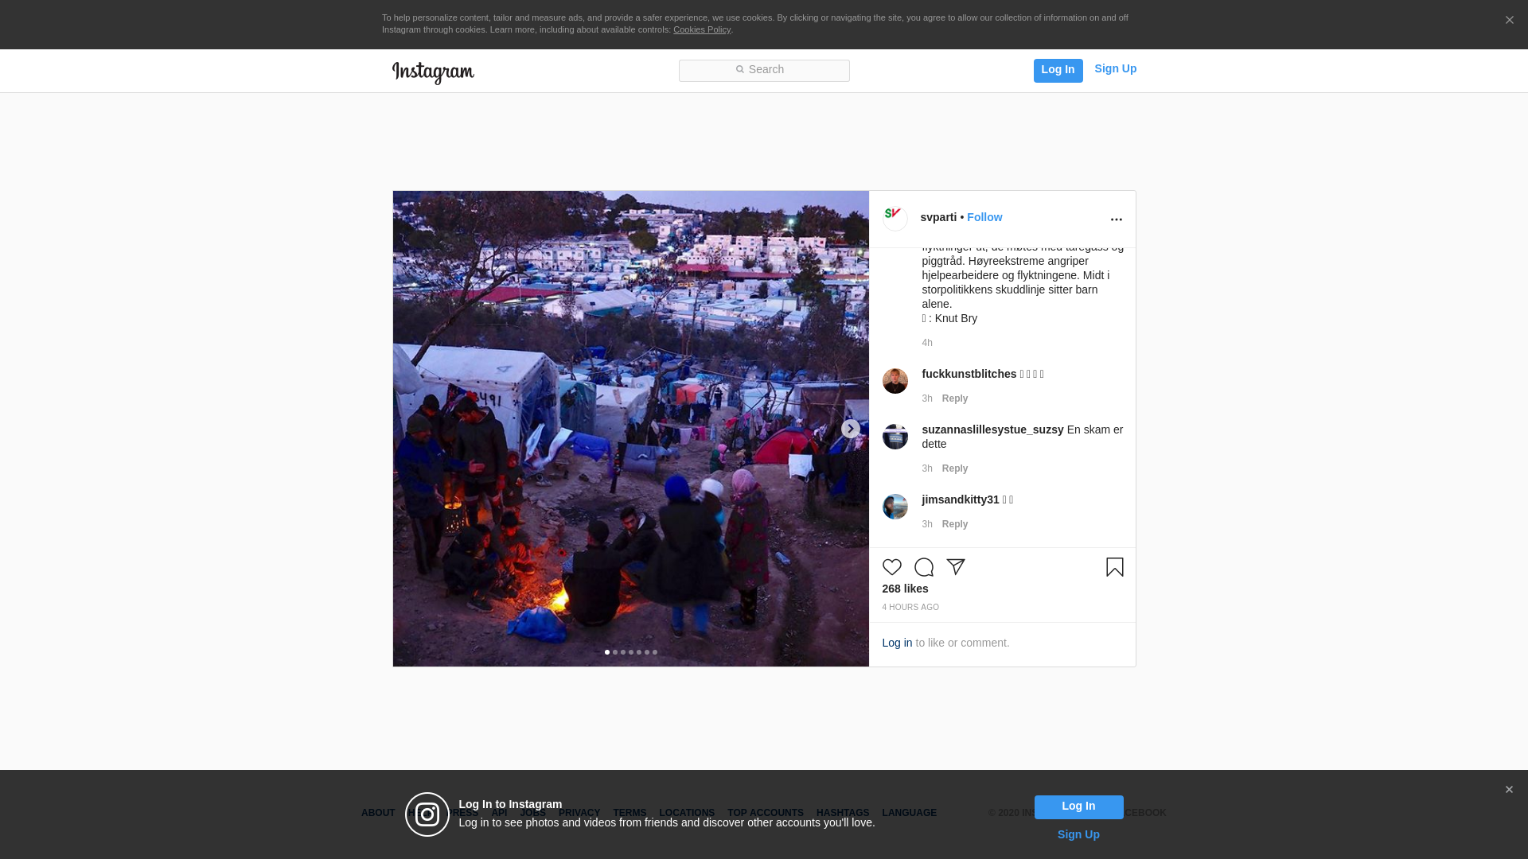
Task: Open jimsandkitty31 username
Action: 960,499
